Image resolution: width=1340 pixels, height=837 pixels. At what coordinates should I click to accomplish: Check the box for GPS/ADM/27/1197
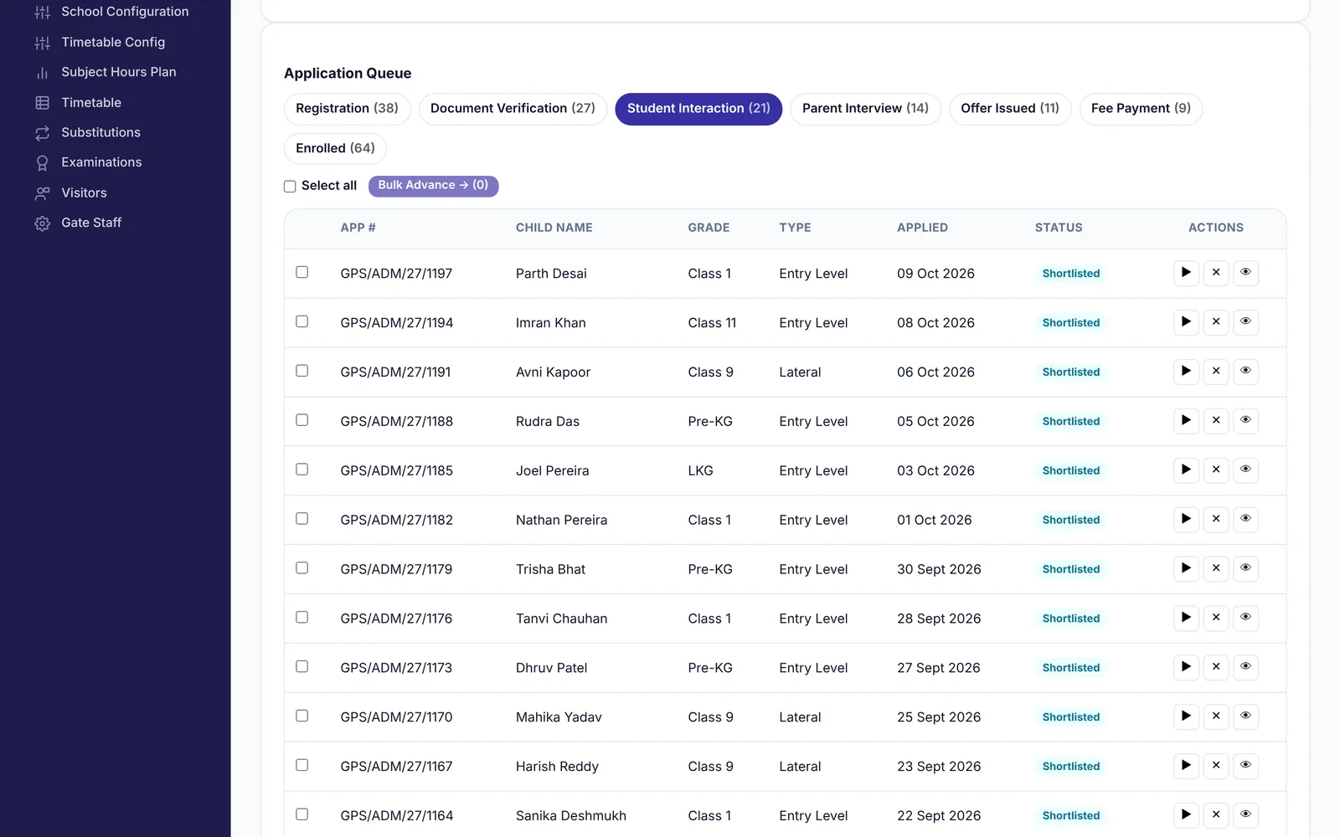coord(302,272)
